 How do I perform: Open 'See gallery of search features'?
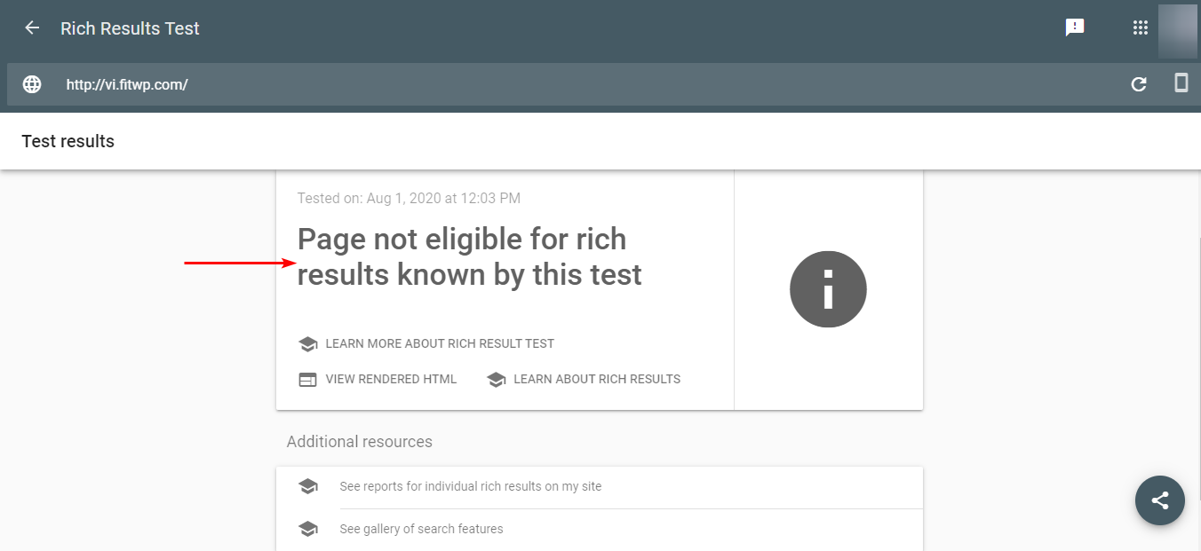[421, 528]
